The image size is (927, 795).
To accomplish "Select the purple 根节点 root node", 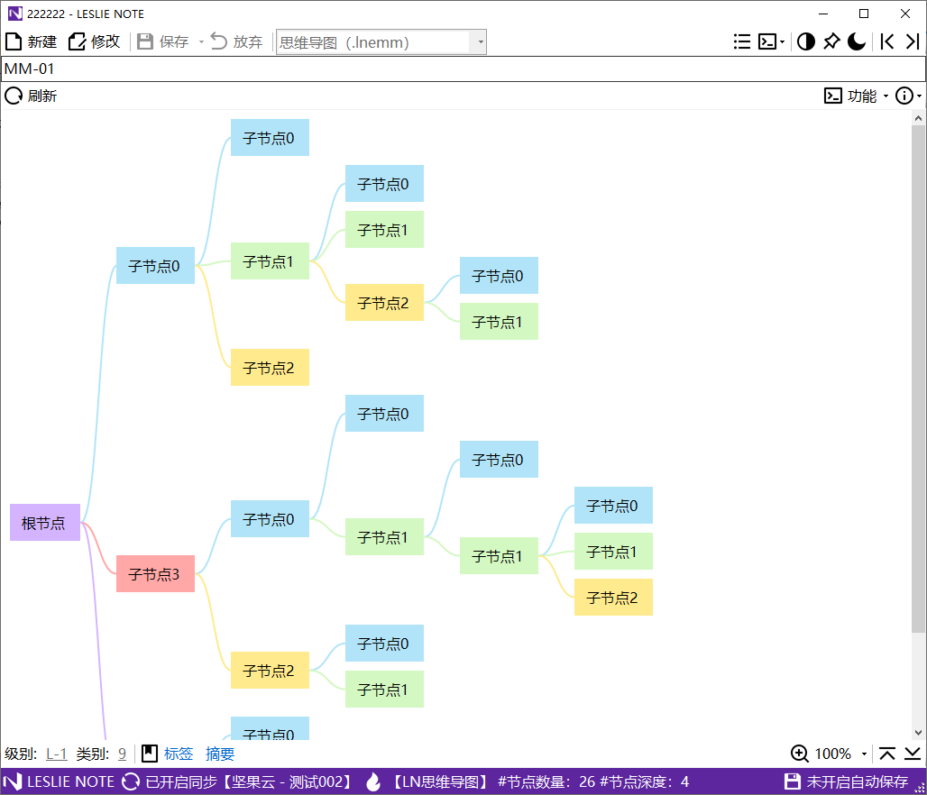I will [x=44, y=523].
